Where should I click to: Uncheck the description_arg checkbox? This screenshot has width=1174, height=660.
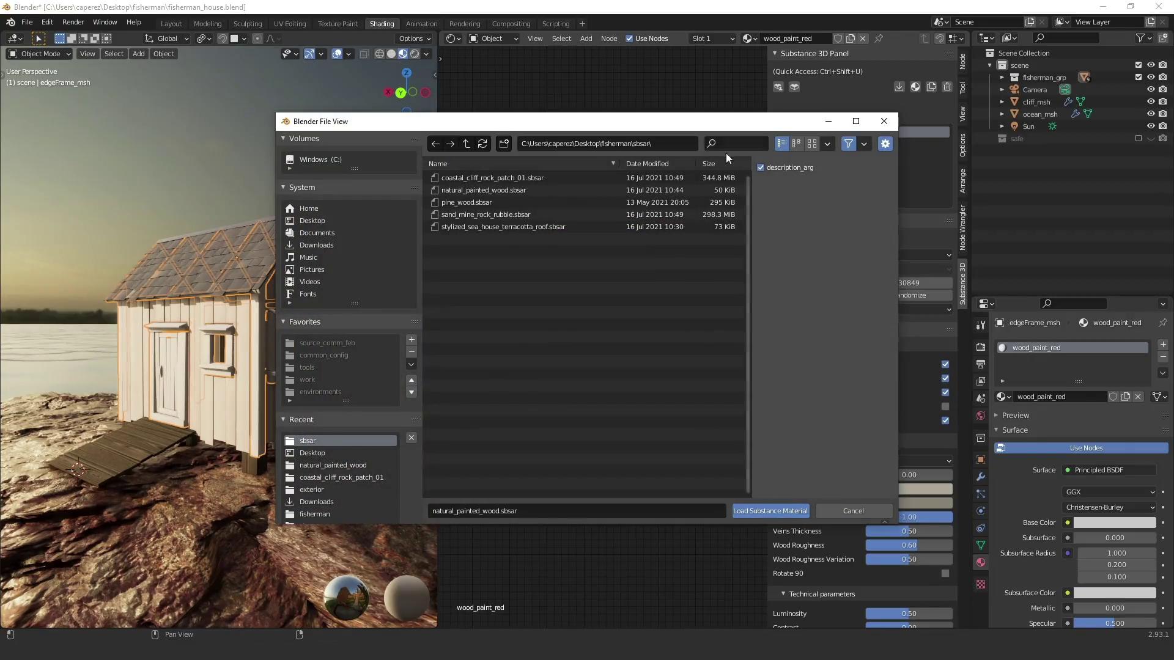(x=761, y=167)
